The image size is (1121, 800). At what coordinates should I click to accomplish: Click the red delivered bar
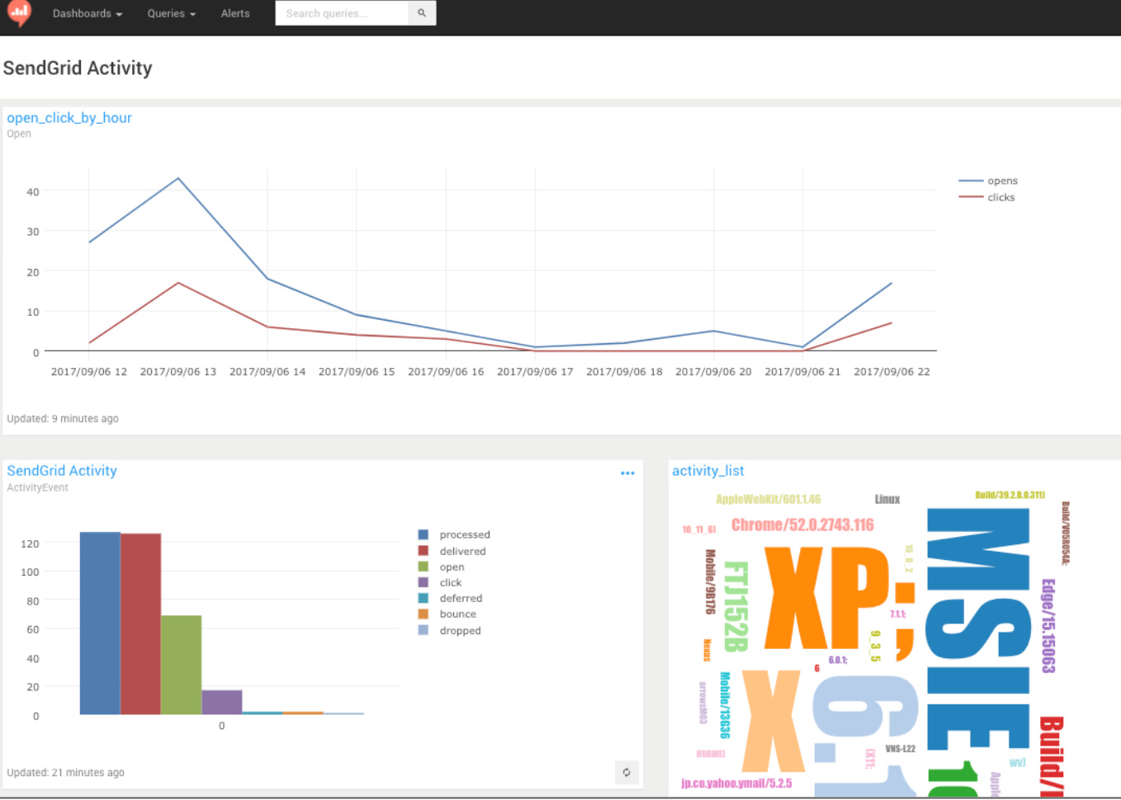pyautogui.click(x=140, y=624)
